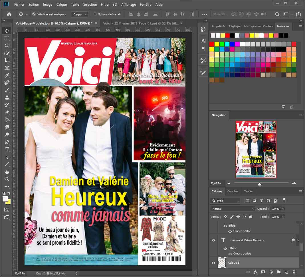The width and height of the screenshot is (305, 277).
Task: Choose the Pen tool
Action: (7, 142)
